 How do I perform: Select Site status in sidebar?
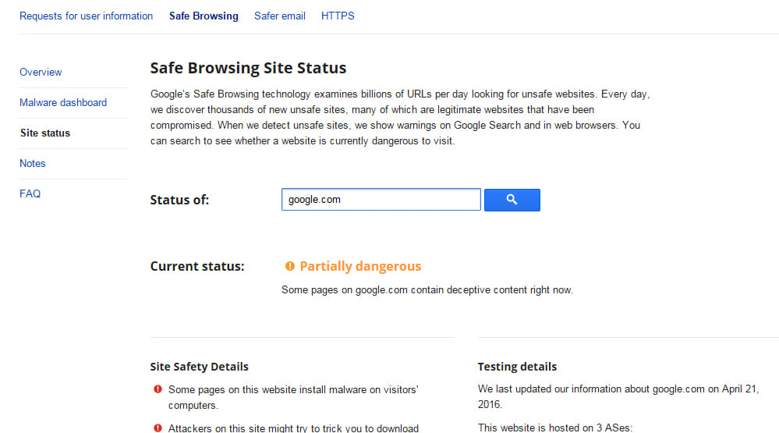[45, 133]
